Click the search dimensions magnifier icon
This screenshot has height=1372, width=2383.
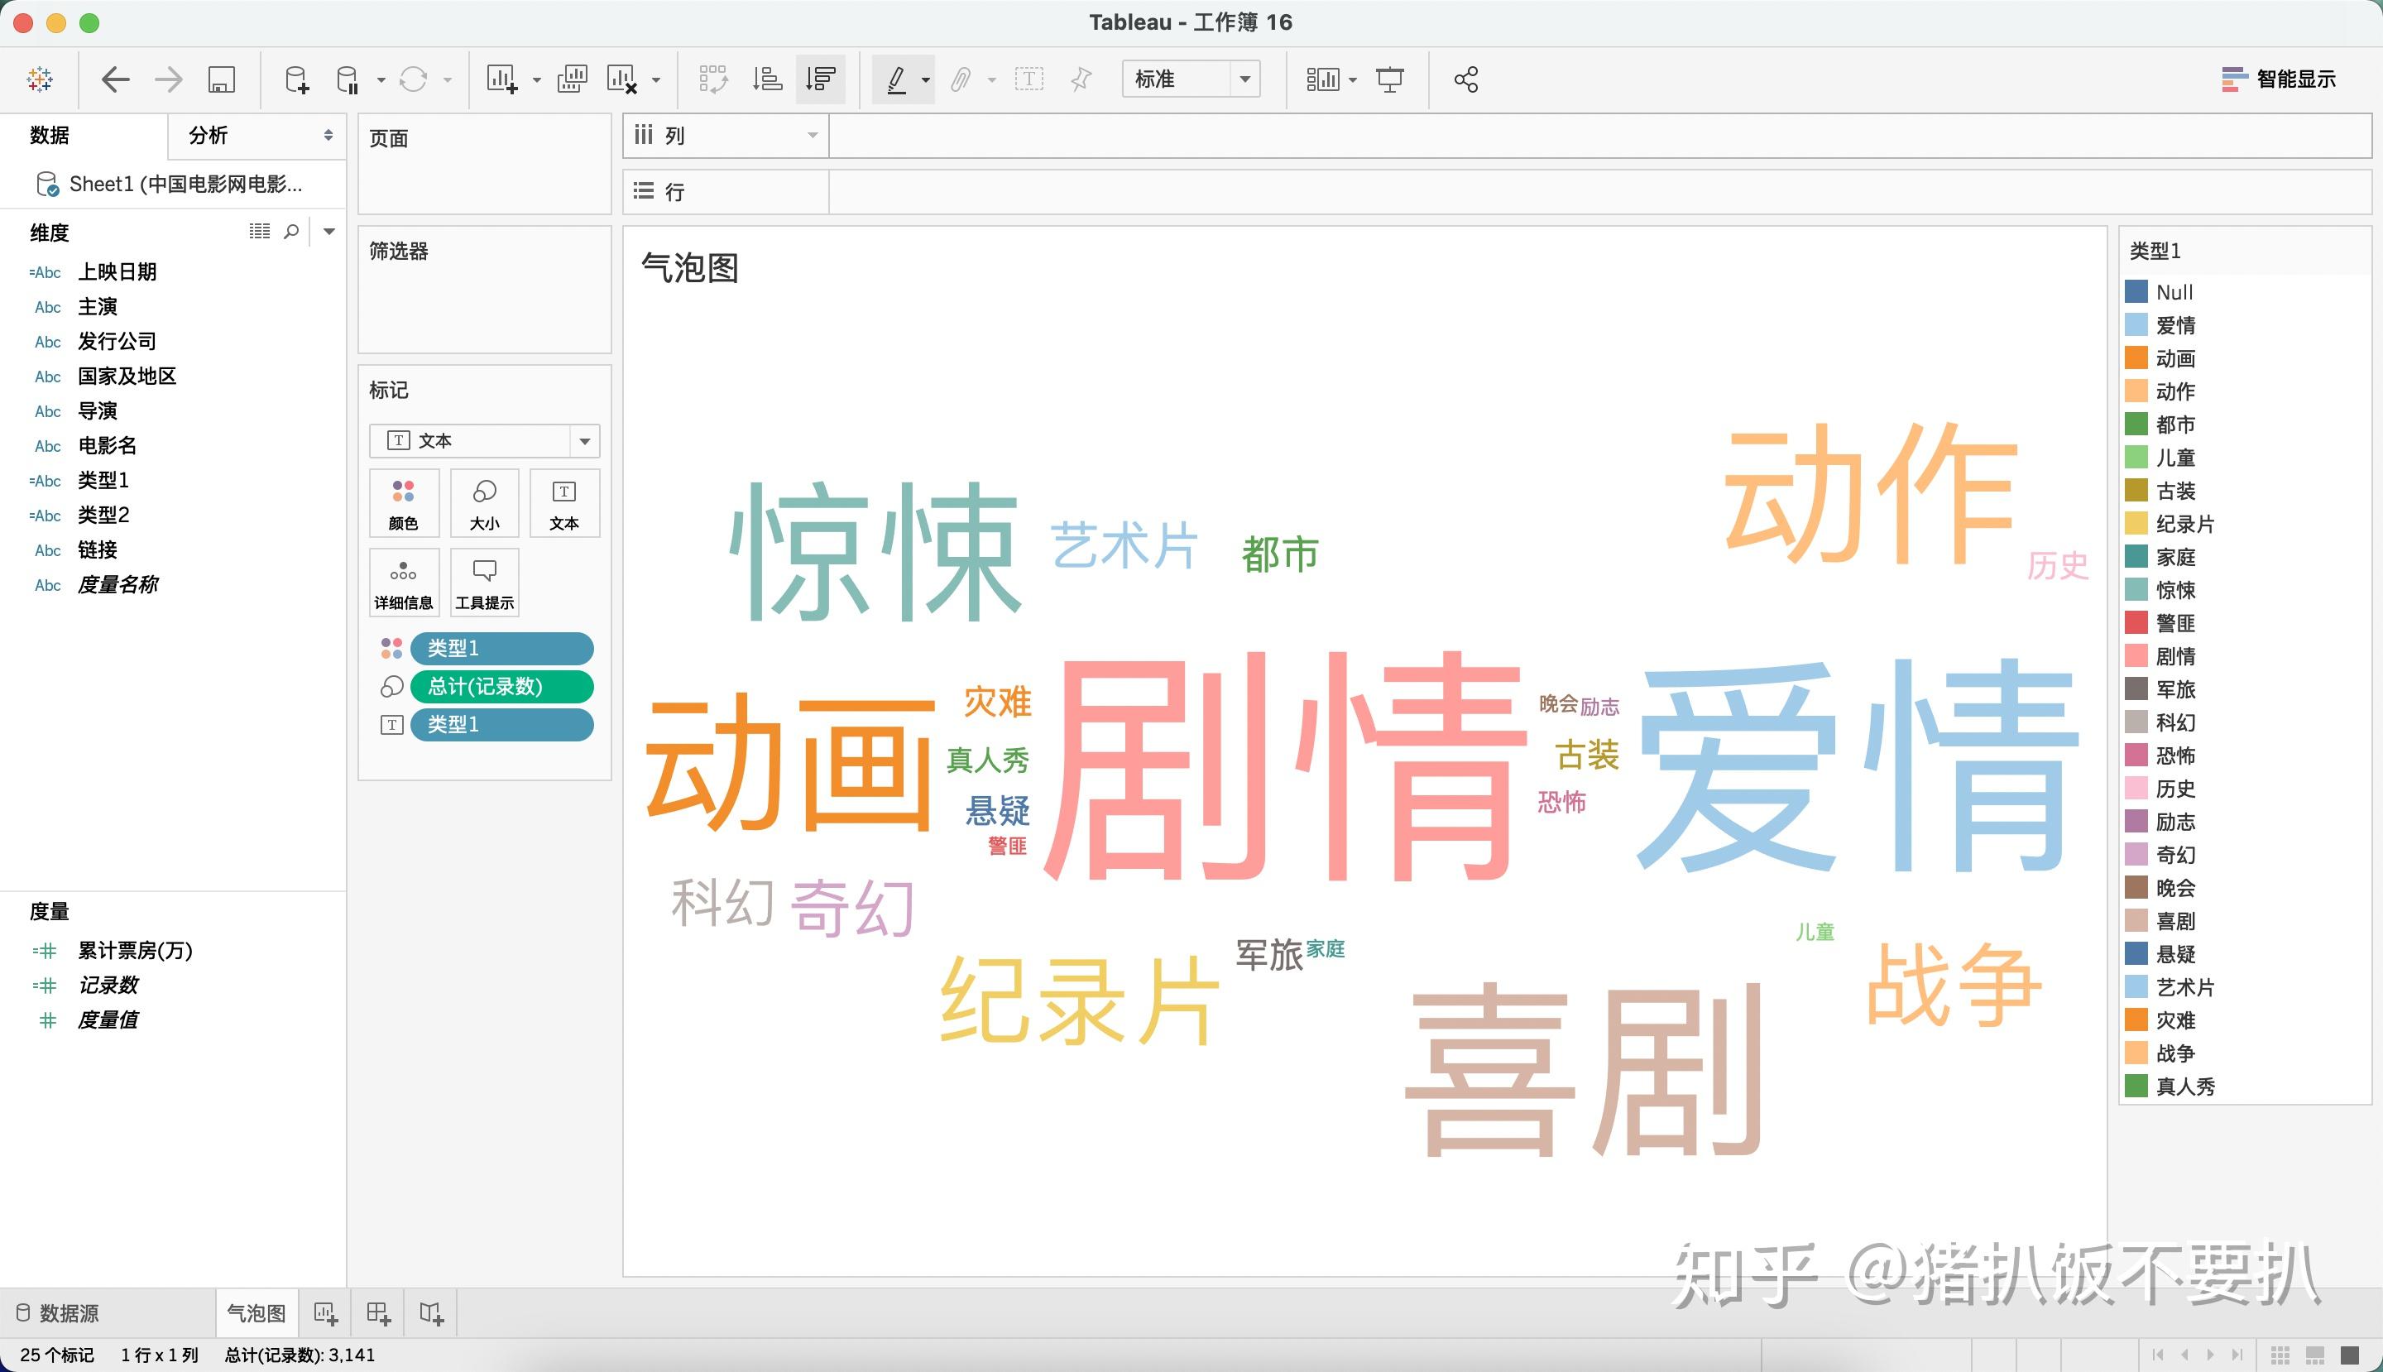click(x=291, y=231)
